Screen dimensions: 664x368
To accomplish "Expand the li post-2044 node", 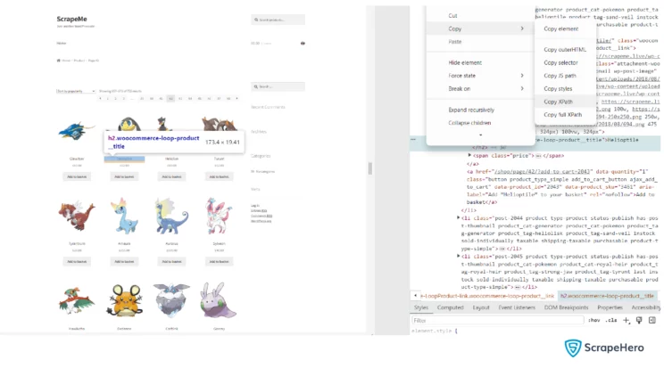I will tap(458, 217).
